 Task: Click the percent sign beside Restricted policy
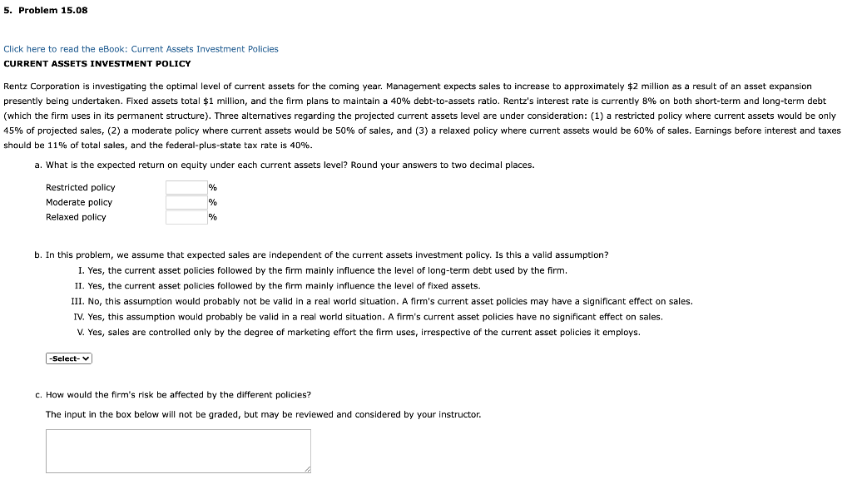tap(212, 187)
